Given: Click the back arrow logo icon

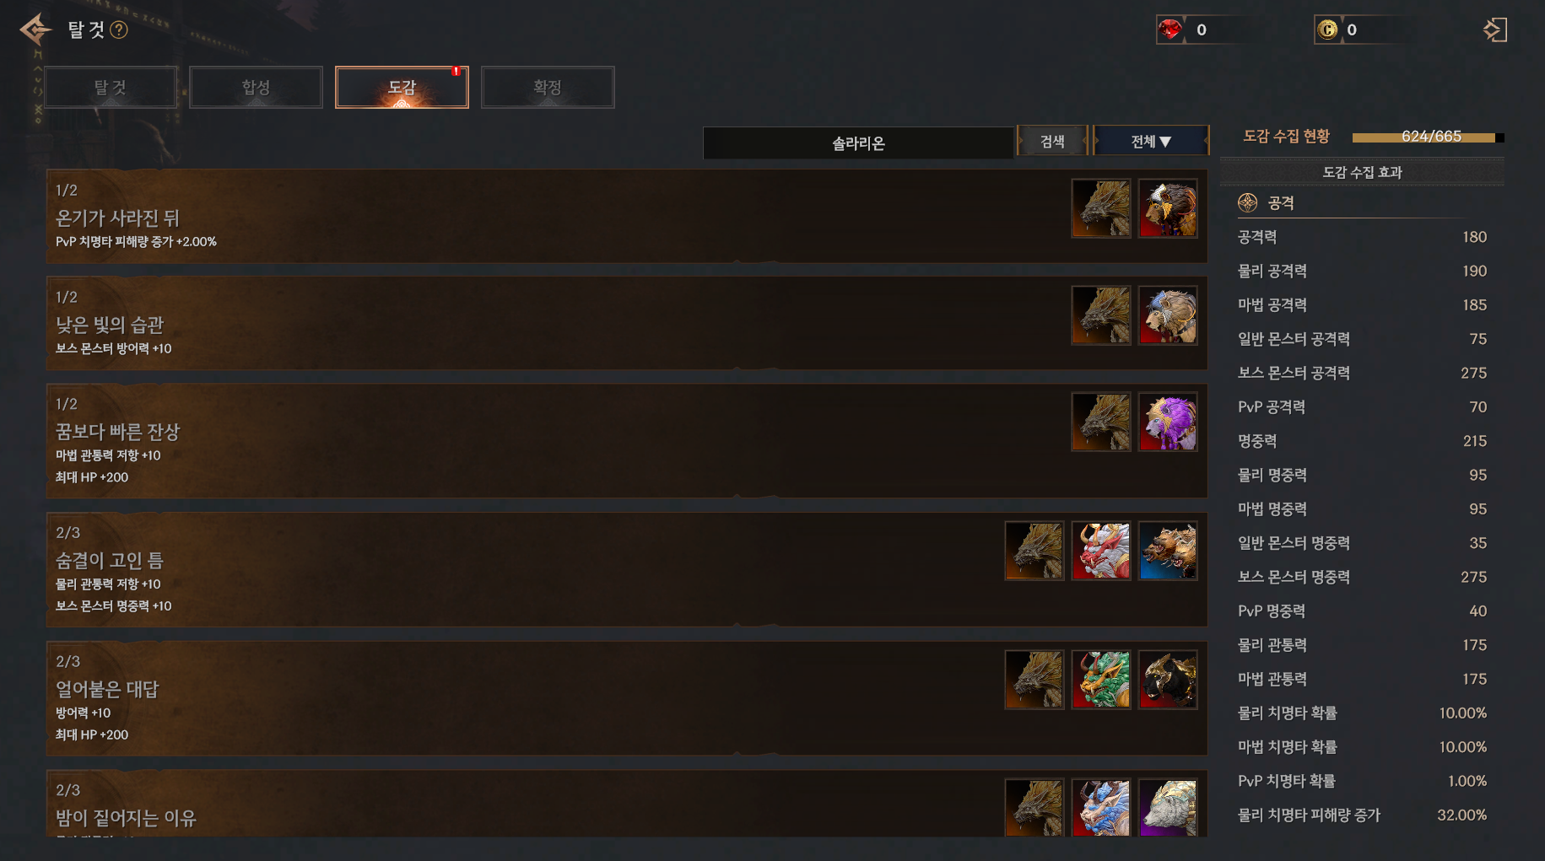Looking at the screenshot, I should pyautogui.click(x=35, y=30).
